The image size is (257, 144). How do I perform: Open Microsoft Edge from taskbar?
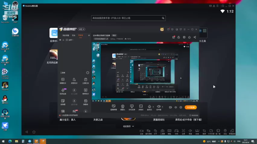coord(10,141)
